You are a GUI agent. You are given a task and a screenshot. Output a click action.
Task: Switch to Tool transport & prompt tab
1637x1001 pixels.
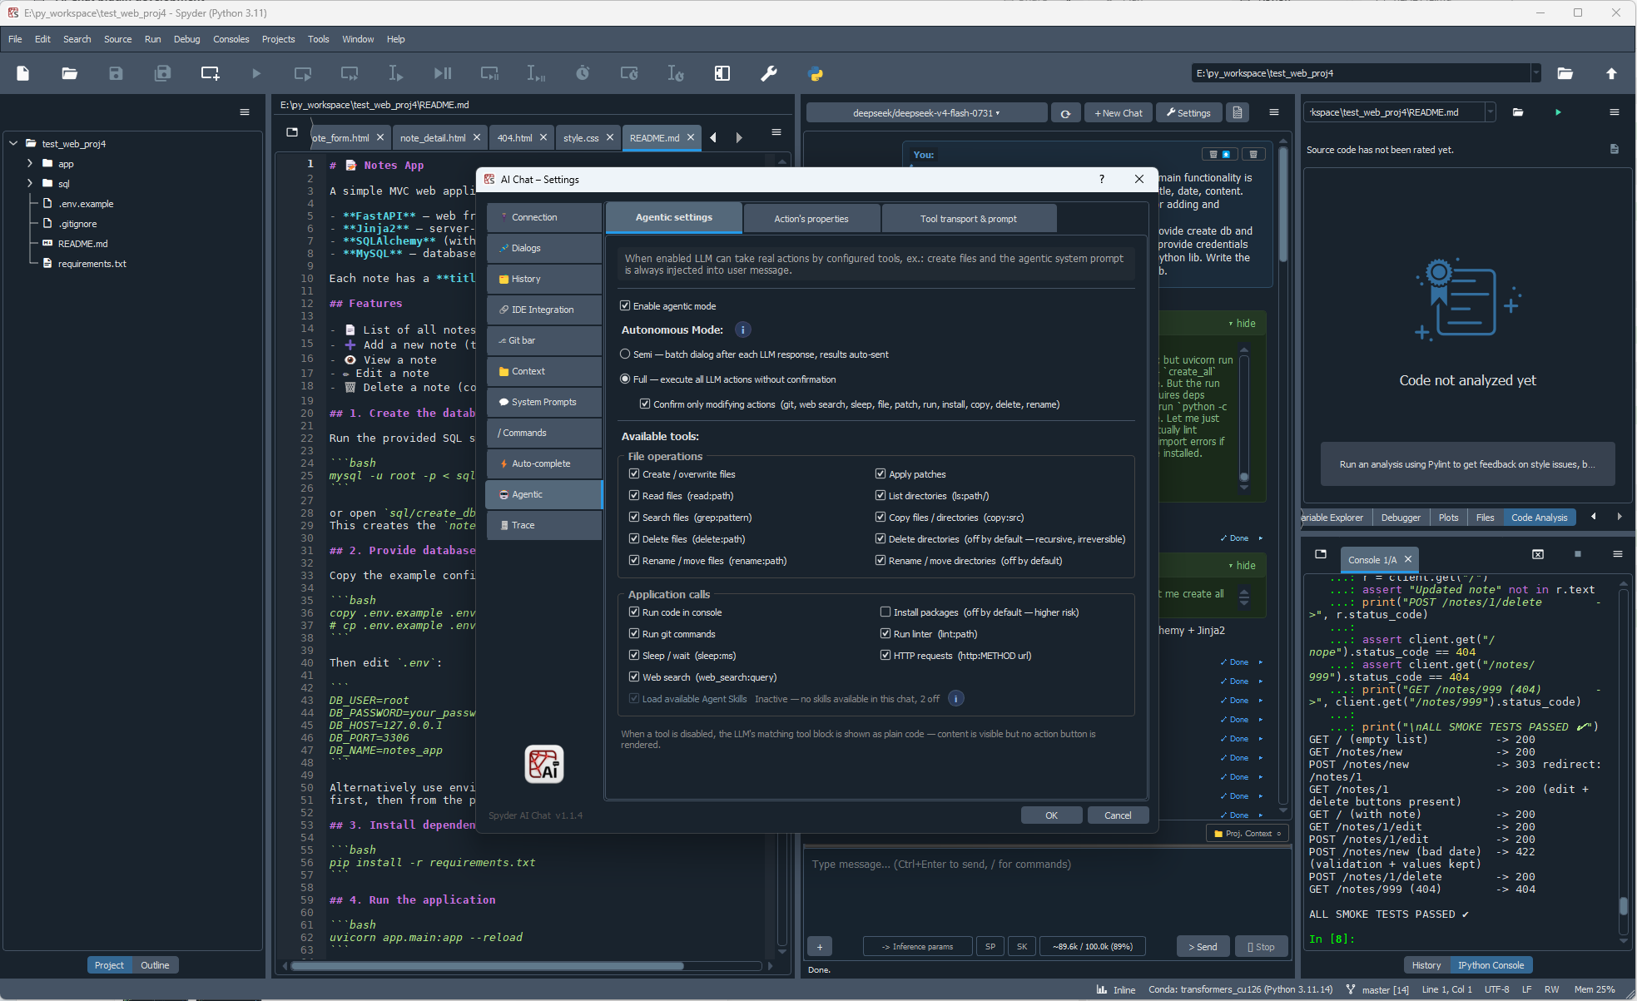pos(969,219)
